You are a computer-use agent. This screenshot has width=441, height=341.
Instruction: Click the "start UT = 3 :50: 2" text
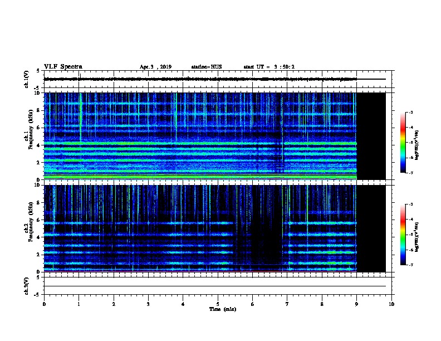pyautogui.click(x=269, y=67)
